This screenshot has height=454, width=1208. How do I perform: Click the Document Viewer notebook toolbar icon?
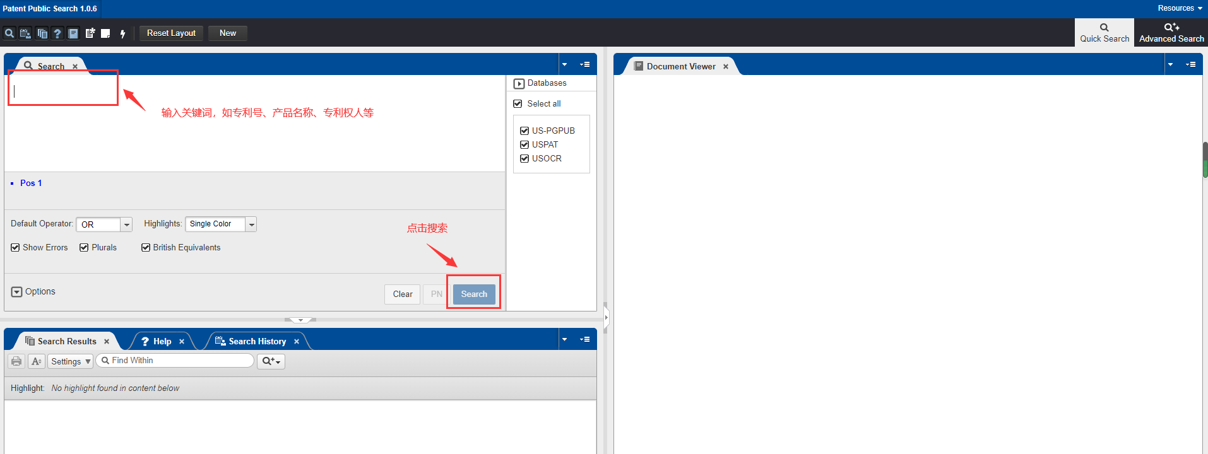73,33
